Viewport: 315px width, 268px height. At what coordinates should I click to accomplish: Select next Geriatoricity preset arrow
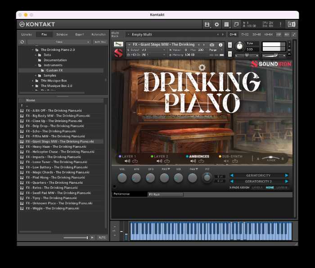tap(287, 175)
